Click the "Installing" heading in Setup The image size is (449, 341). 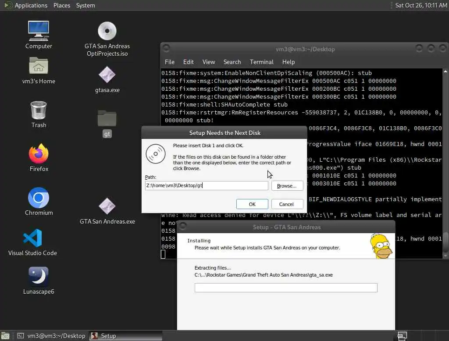tap(199, 241)
